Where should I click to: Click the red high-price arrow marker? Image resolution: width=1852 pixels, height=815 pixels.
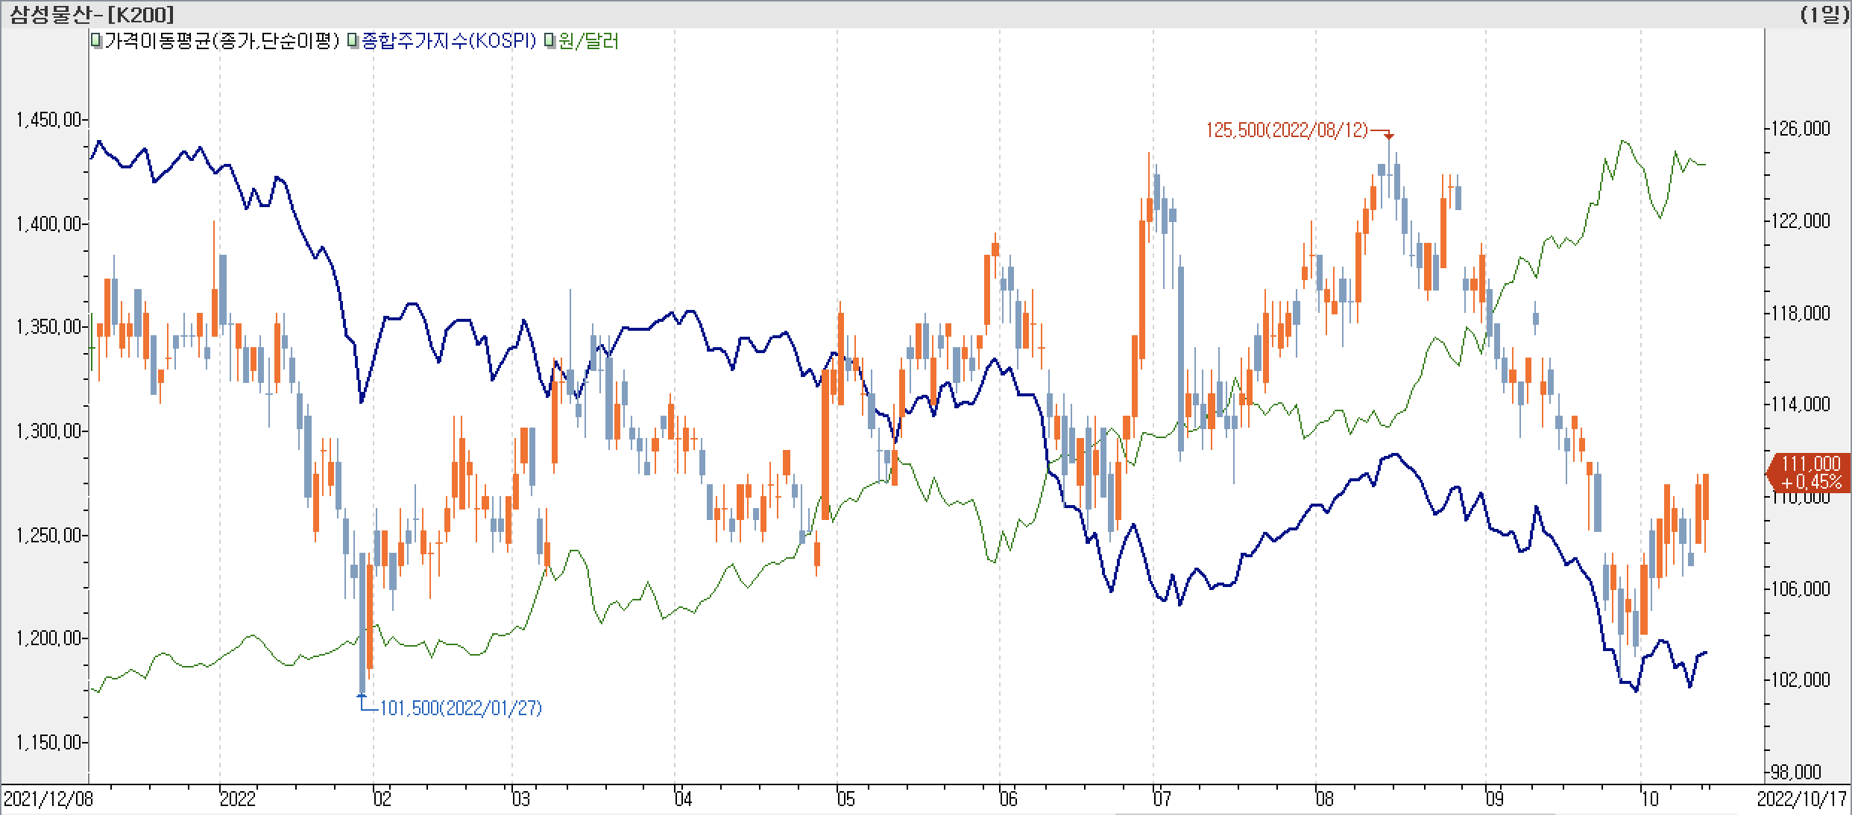[1388, 136]
